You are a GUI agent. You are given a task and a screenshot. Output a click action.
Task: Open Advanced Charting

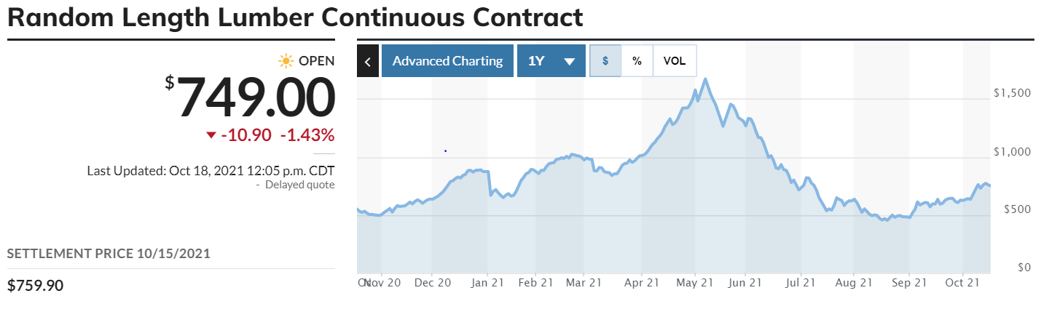coord(447,61)
